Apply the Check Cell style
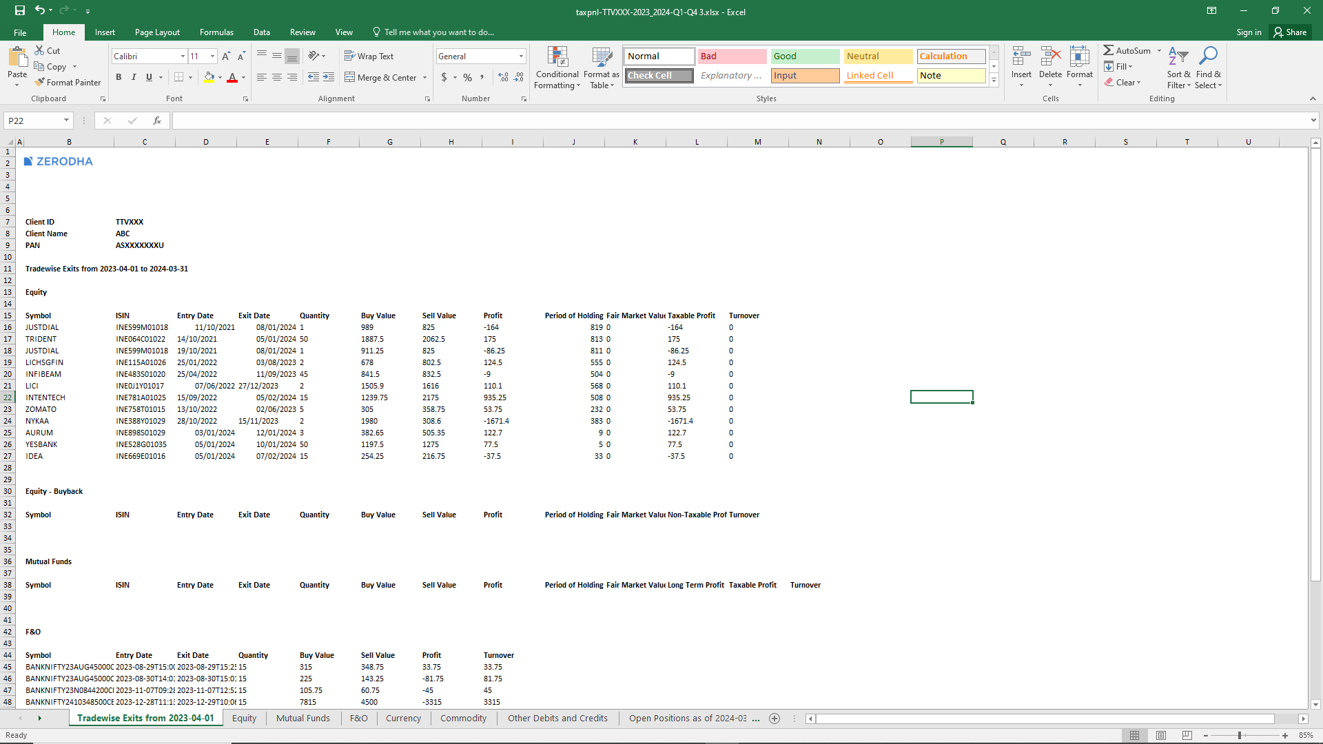 tap(659, 76)
